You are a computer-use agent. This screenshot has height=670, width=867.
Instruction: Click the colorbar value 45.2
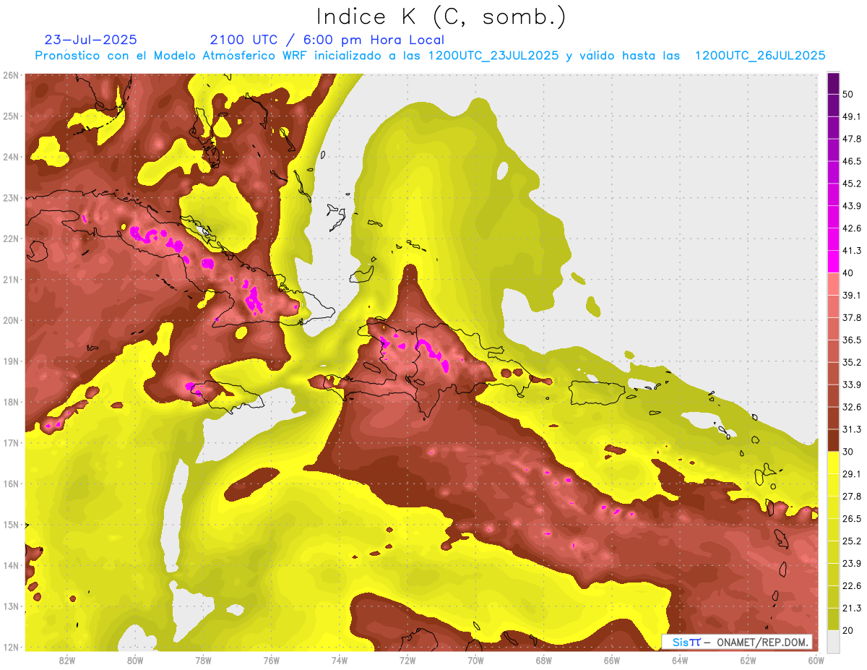pyautogui.click(x=852, y=184)
